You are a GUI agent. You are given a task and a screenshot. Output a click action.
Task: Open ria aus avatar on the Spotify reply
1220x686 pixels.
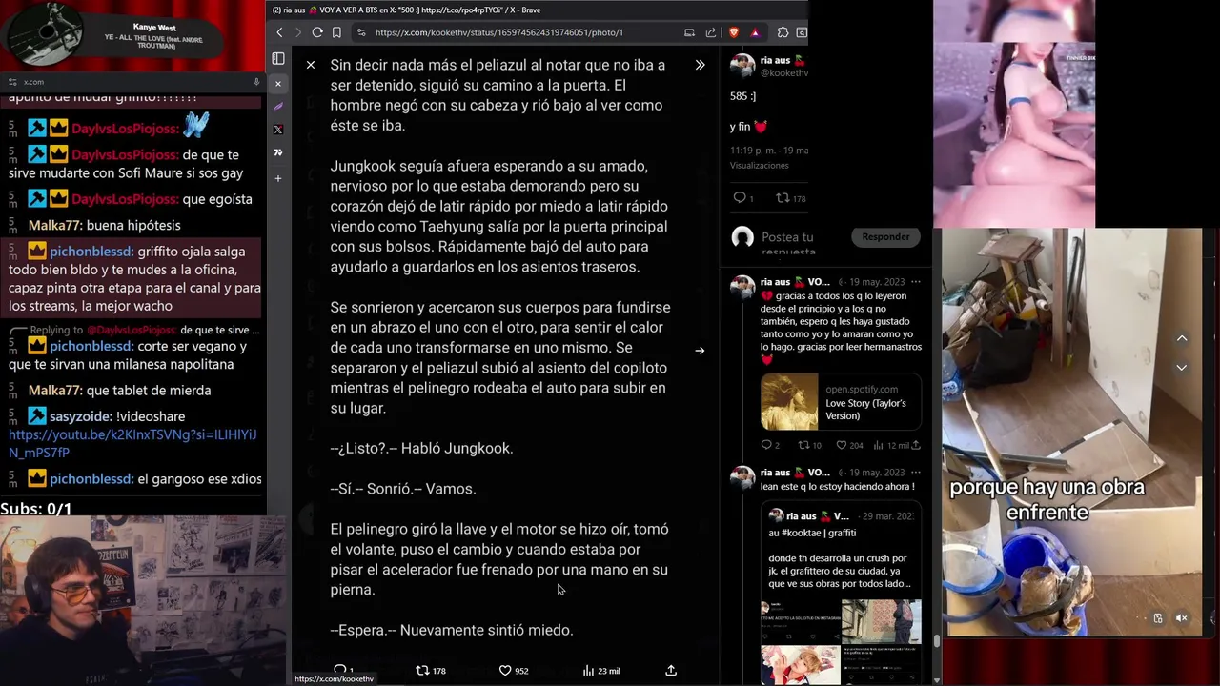point(742,288)
